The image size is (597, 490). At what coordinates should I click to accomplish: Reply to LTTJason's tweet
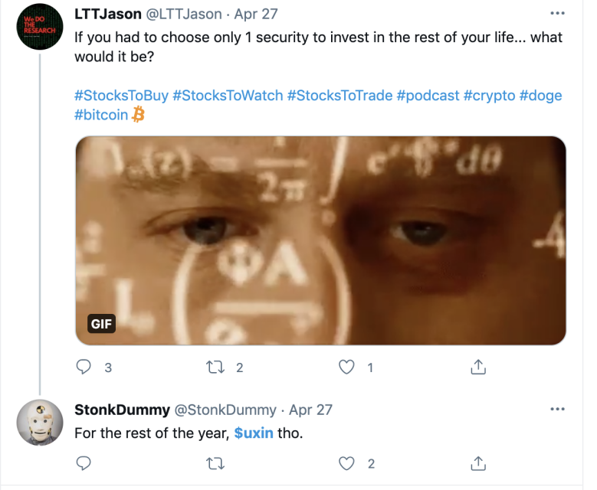[84, 367]
